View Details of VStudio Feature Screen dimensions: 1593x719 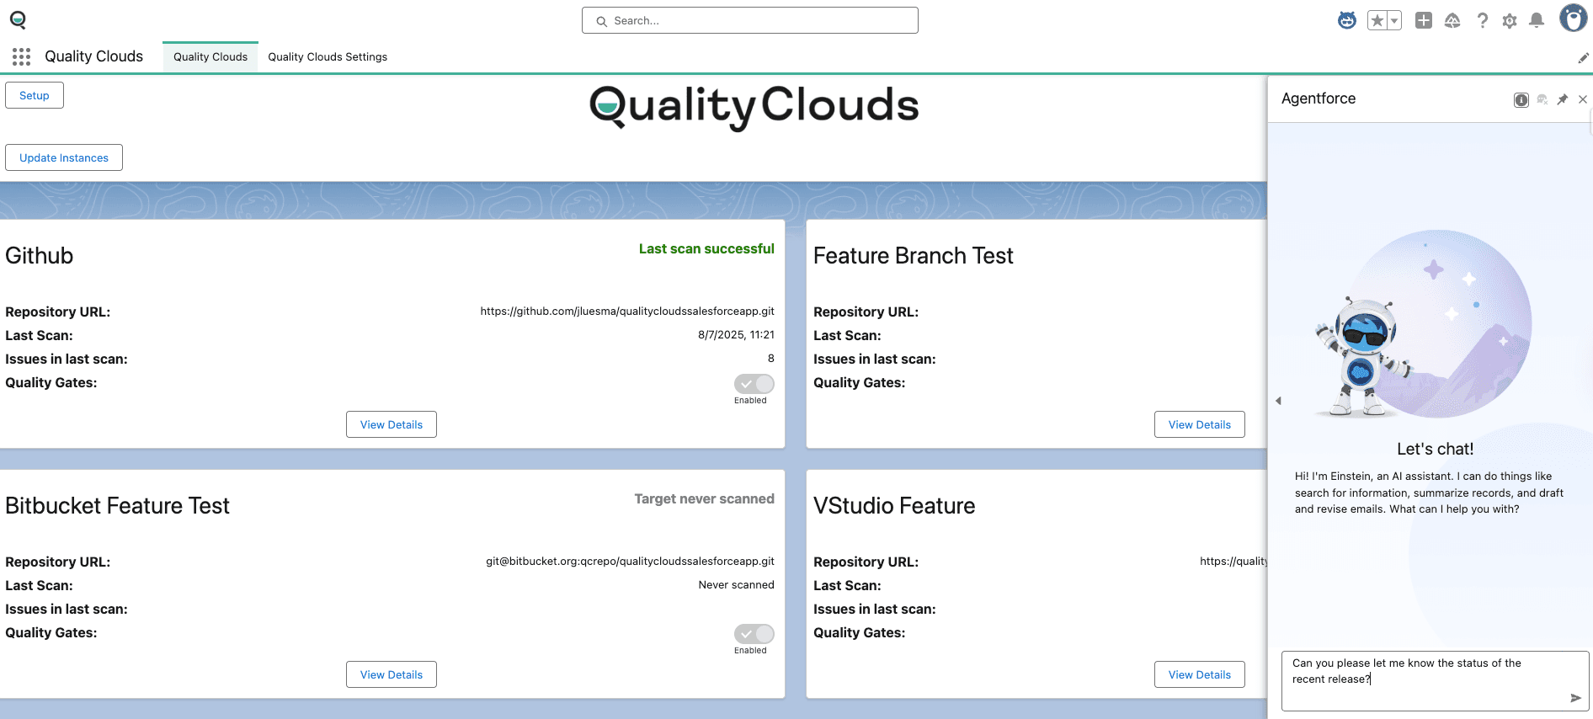(x=1200, y=674)
